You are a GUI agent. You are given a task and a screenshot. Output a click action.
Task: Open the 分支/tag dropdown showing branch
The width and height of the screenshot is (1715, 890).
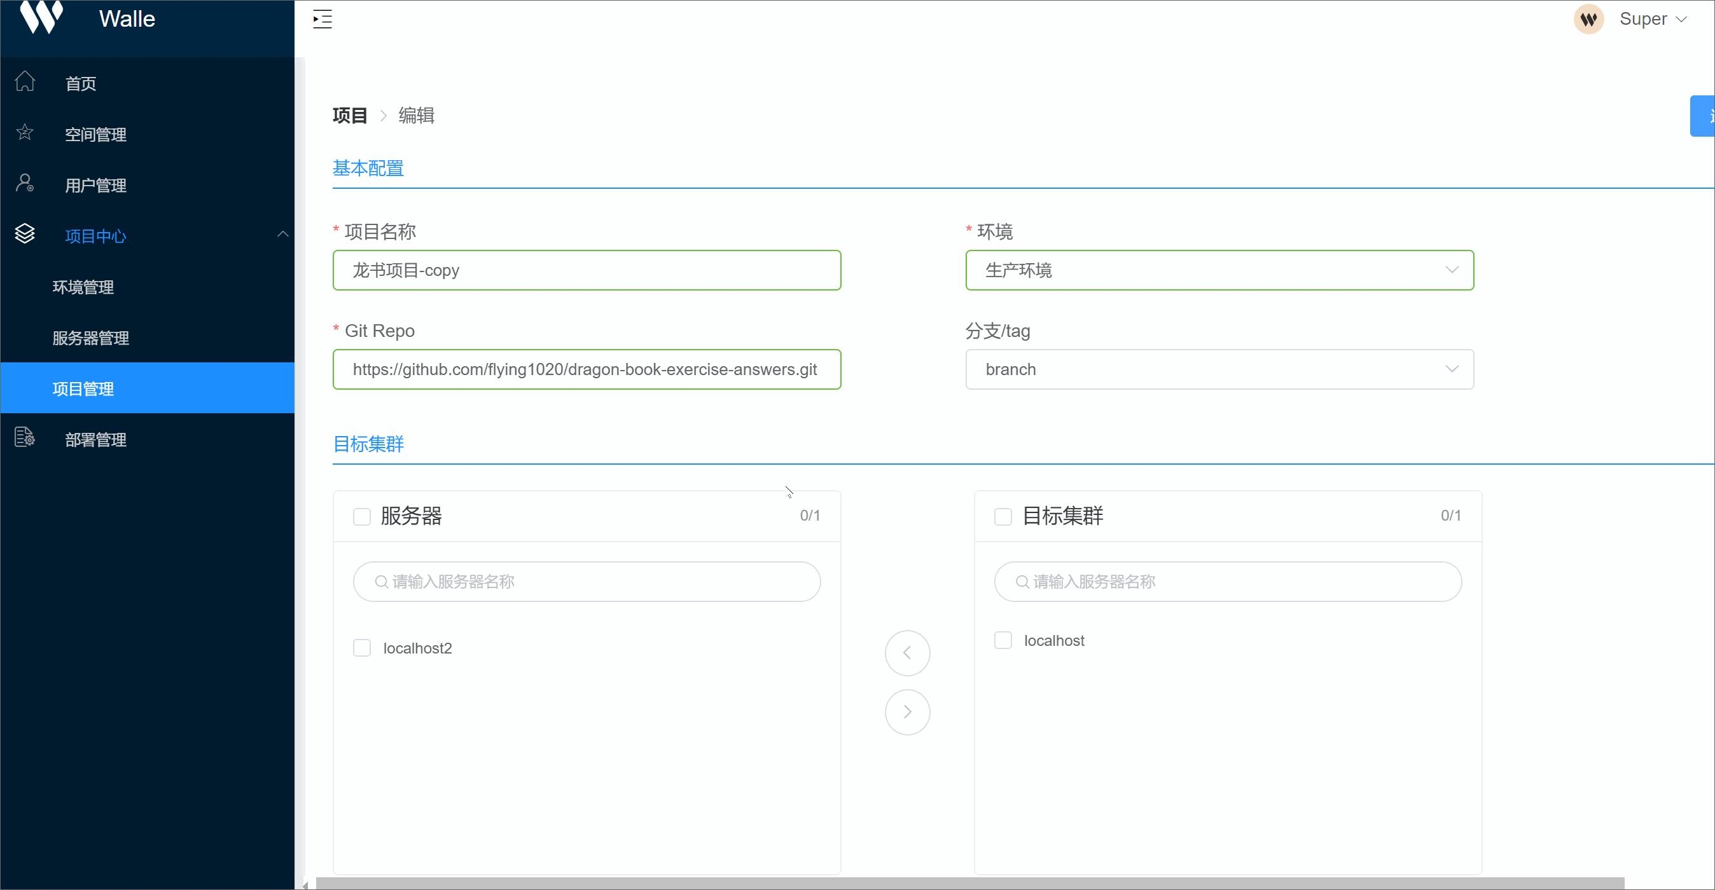click(x=1219, y=369)
